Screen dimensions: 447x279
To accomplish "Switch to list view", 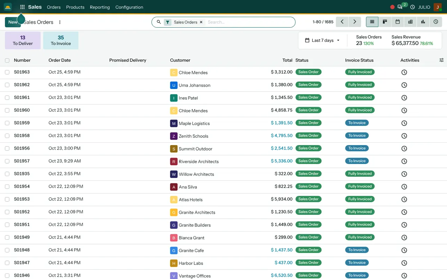I will pyautogui.click(x=372, y=22).
